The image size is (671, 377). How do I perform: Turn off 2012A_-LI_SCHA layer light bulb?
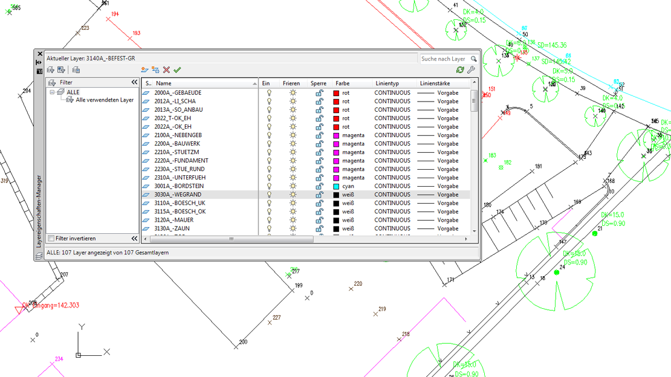pyautogui.click(x=269, y=101)
